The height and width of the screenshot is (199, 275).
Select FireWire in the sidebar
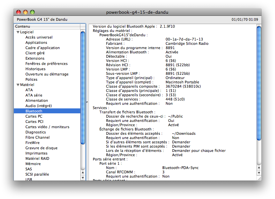pyautogui.click(x=32, y=143)
